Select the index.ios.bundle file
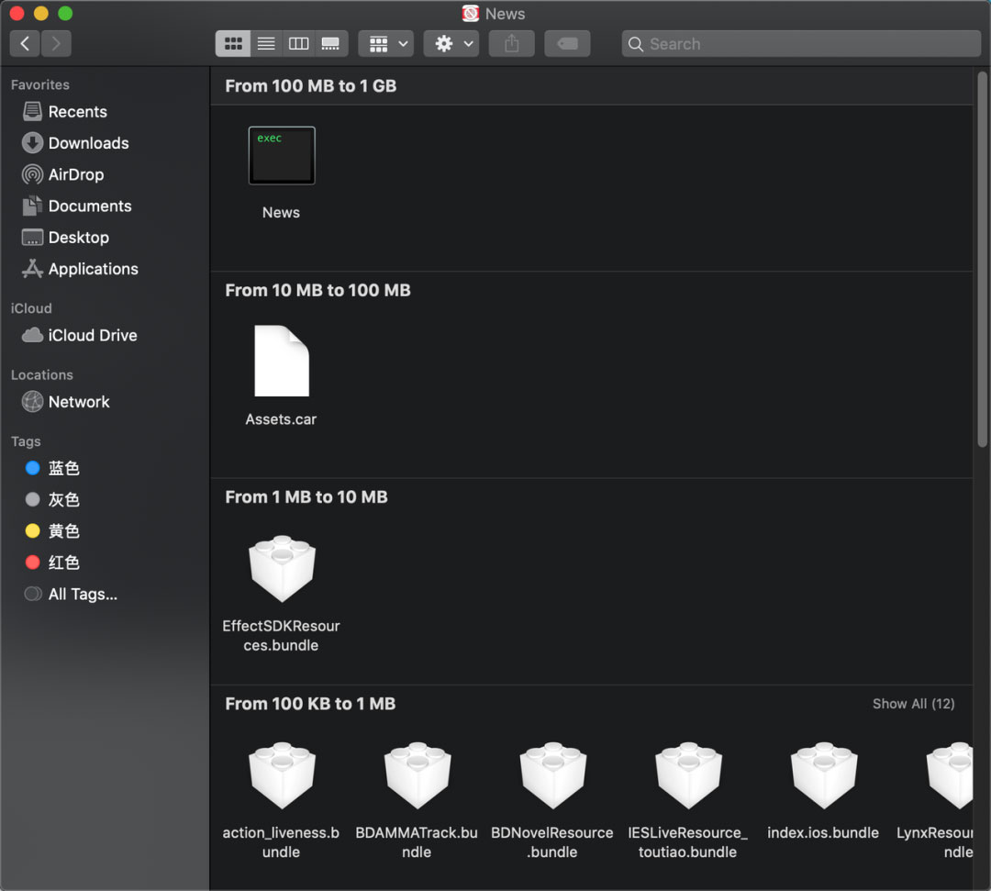 point(823,776)
